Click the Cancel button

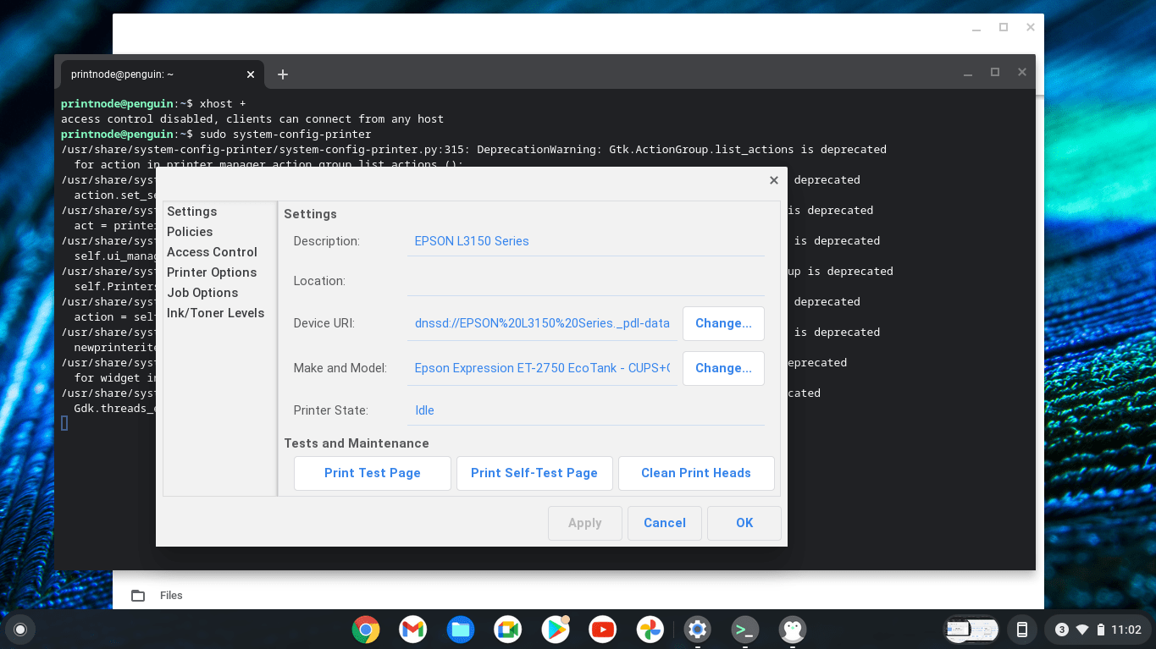coord(665,523)
